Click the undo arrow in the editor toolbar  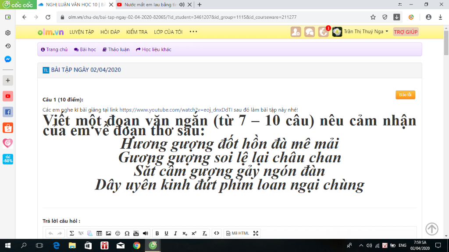(51, 234)
